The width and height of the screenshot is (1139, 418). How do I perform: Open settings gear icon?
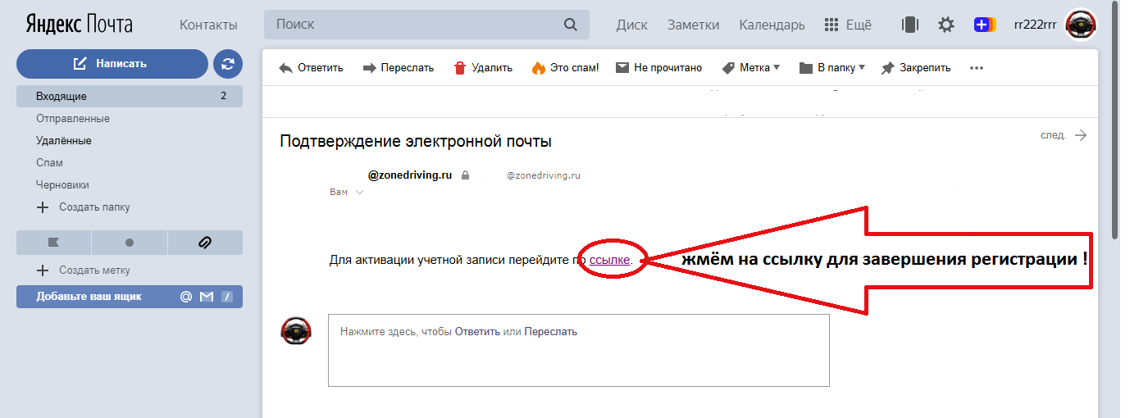point(946,25)
